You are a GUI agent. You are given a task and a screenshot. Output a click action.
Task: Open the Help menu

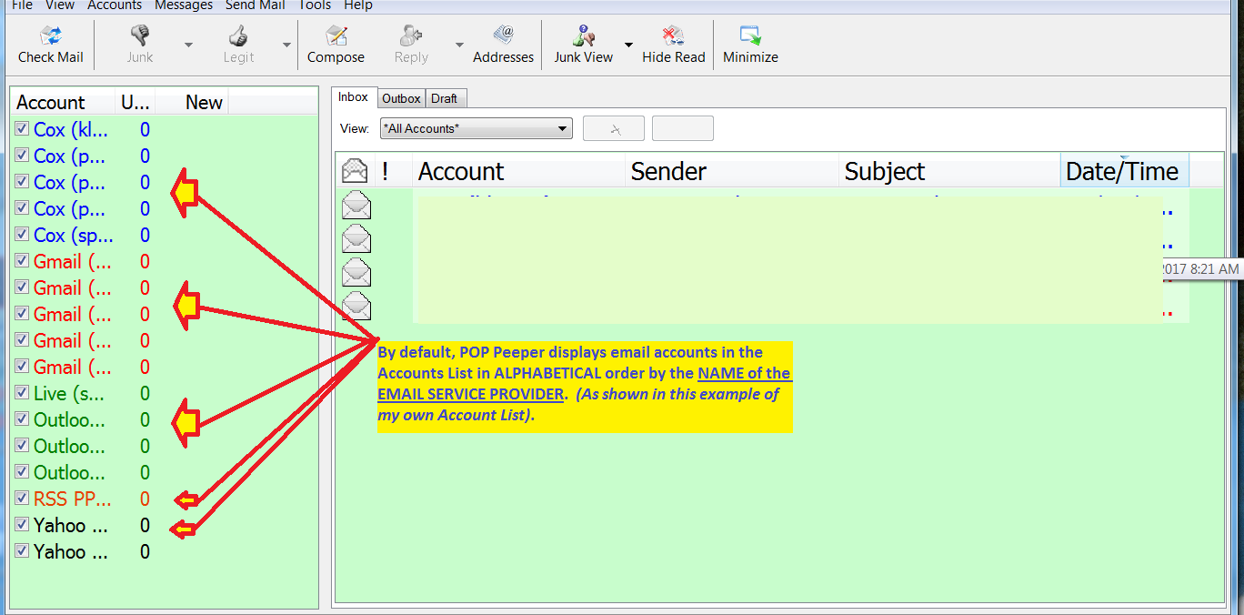[x=358, y=5]
